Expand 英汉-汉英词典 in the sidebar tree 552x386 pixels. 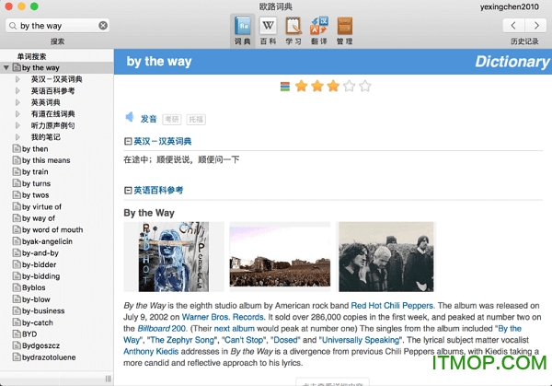(x=17, y=79)
